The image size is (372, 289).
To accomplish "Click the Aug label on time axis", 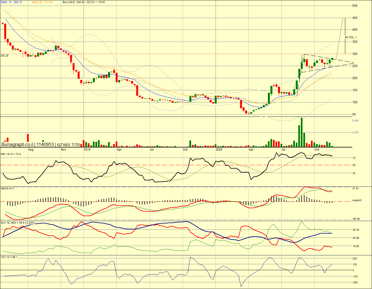I will (x=31, y=149).
